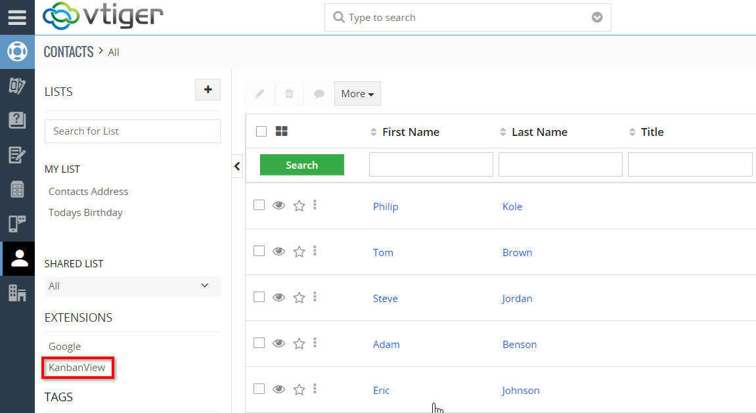This screenshot has height=413, width=756.
Task: Click the Contacts person icon in sidebar
Action: 19,258
